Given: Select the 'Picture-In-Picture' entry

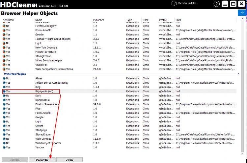Looking at the screenshot, I should coord(45,52).
